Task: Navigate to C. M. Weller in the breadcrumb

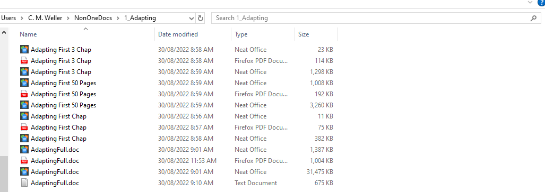Action: (x=45, y=18)
